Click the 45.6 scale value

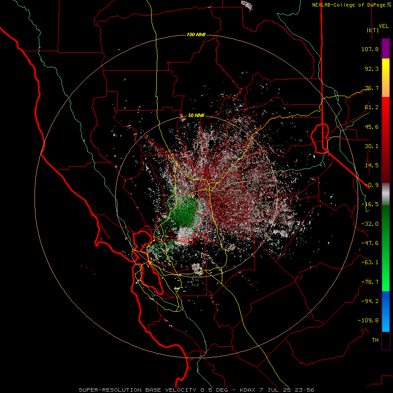(x=372, y=127)
